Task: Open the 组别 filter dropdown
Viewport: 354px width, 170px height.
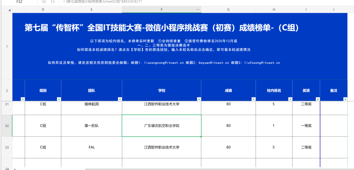Action: [x=59, y=99]
